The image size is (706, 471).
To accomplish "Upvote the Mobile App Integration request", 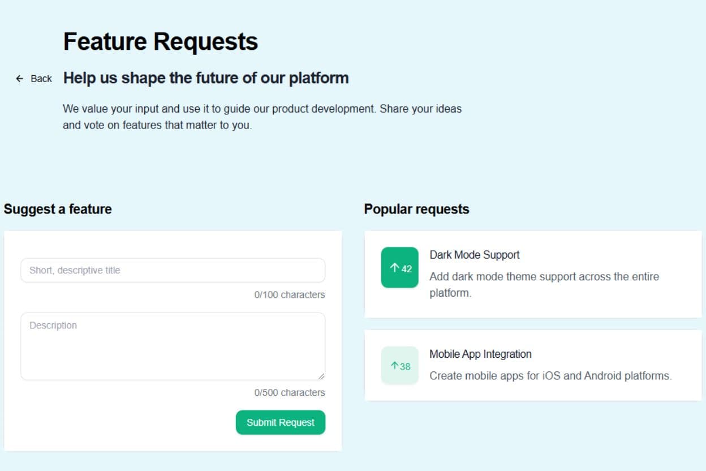I will (x=399, y=365).
